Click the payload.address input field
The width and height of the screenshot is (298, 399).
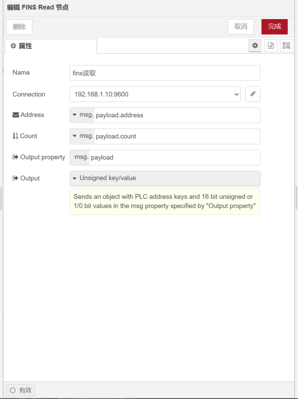176,115
